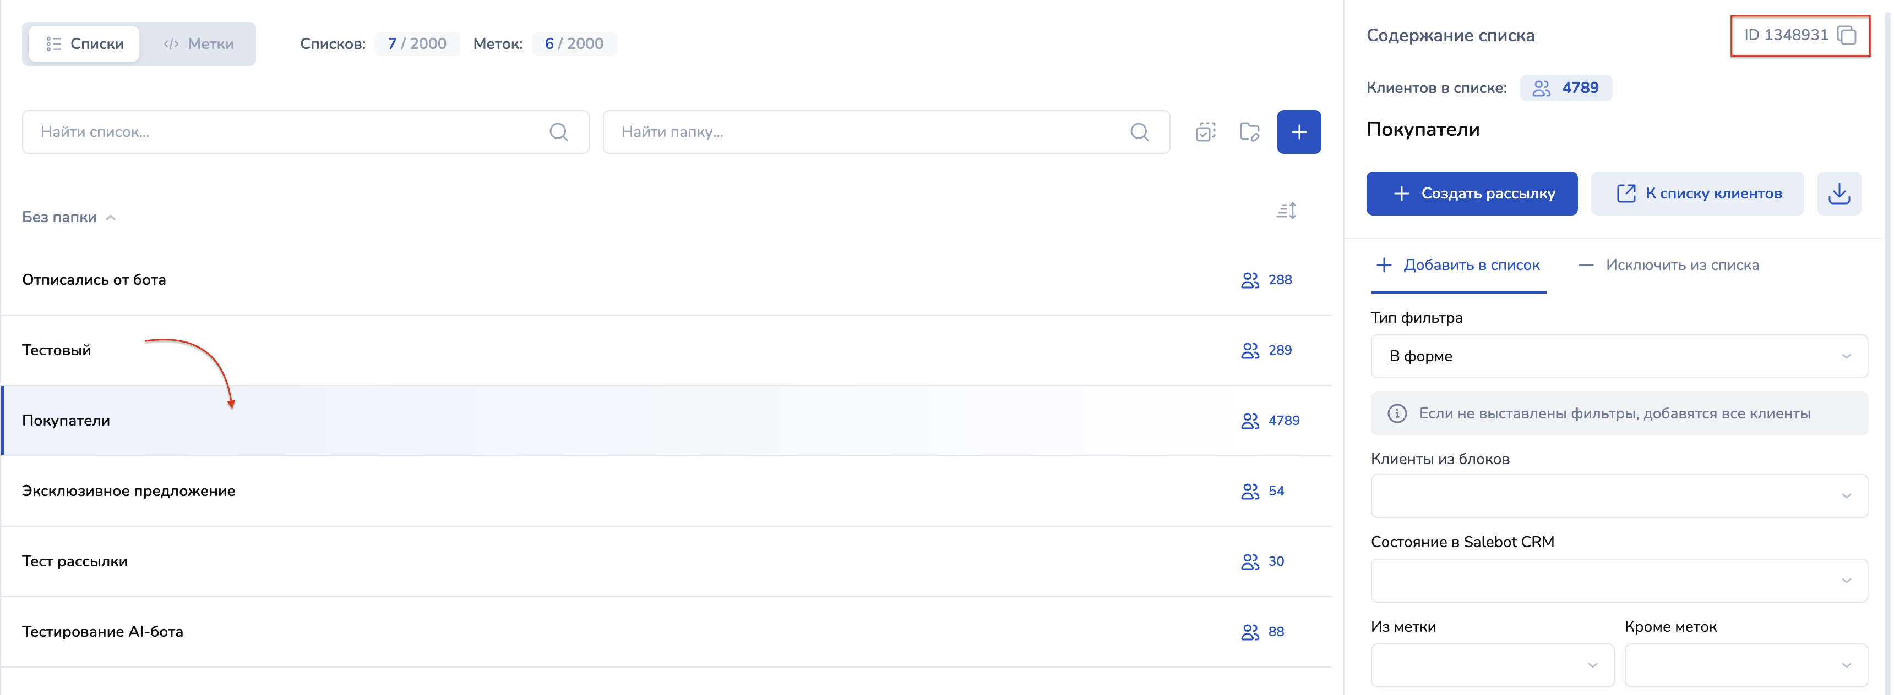Switch to the 'Метки' tab

click(x=199, y=44)
